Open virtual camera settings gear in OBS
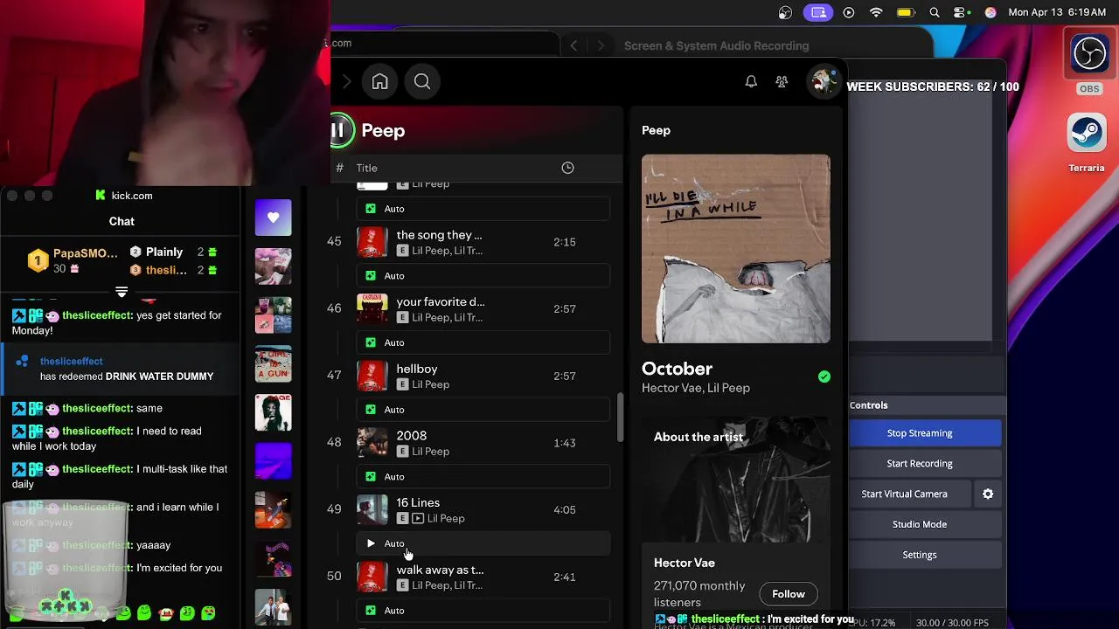 coord(988,494)
